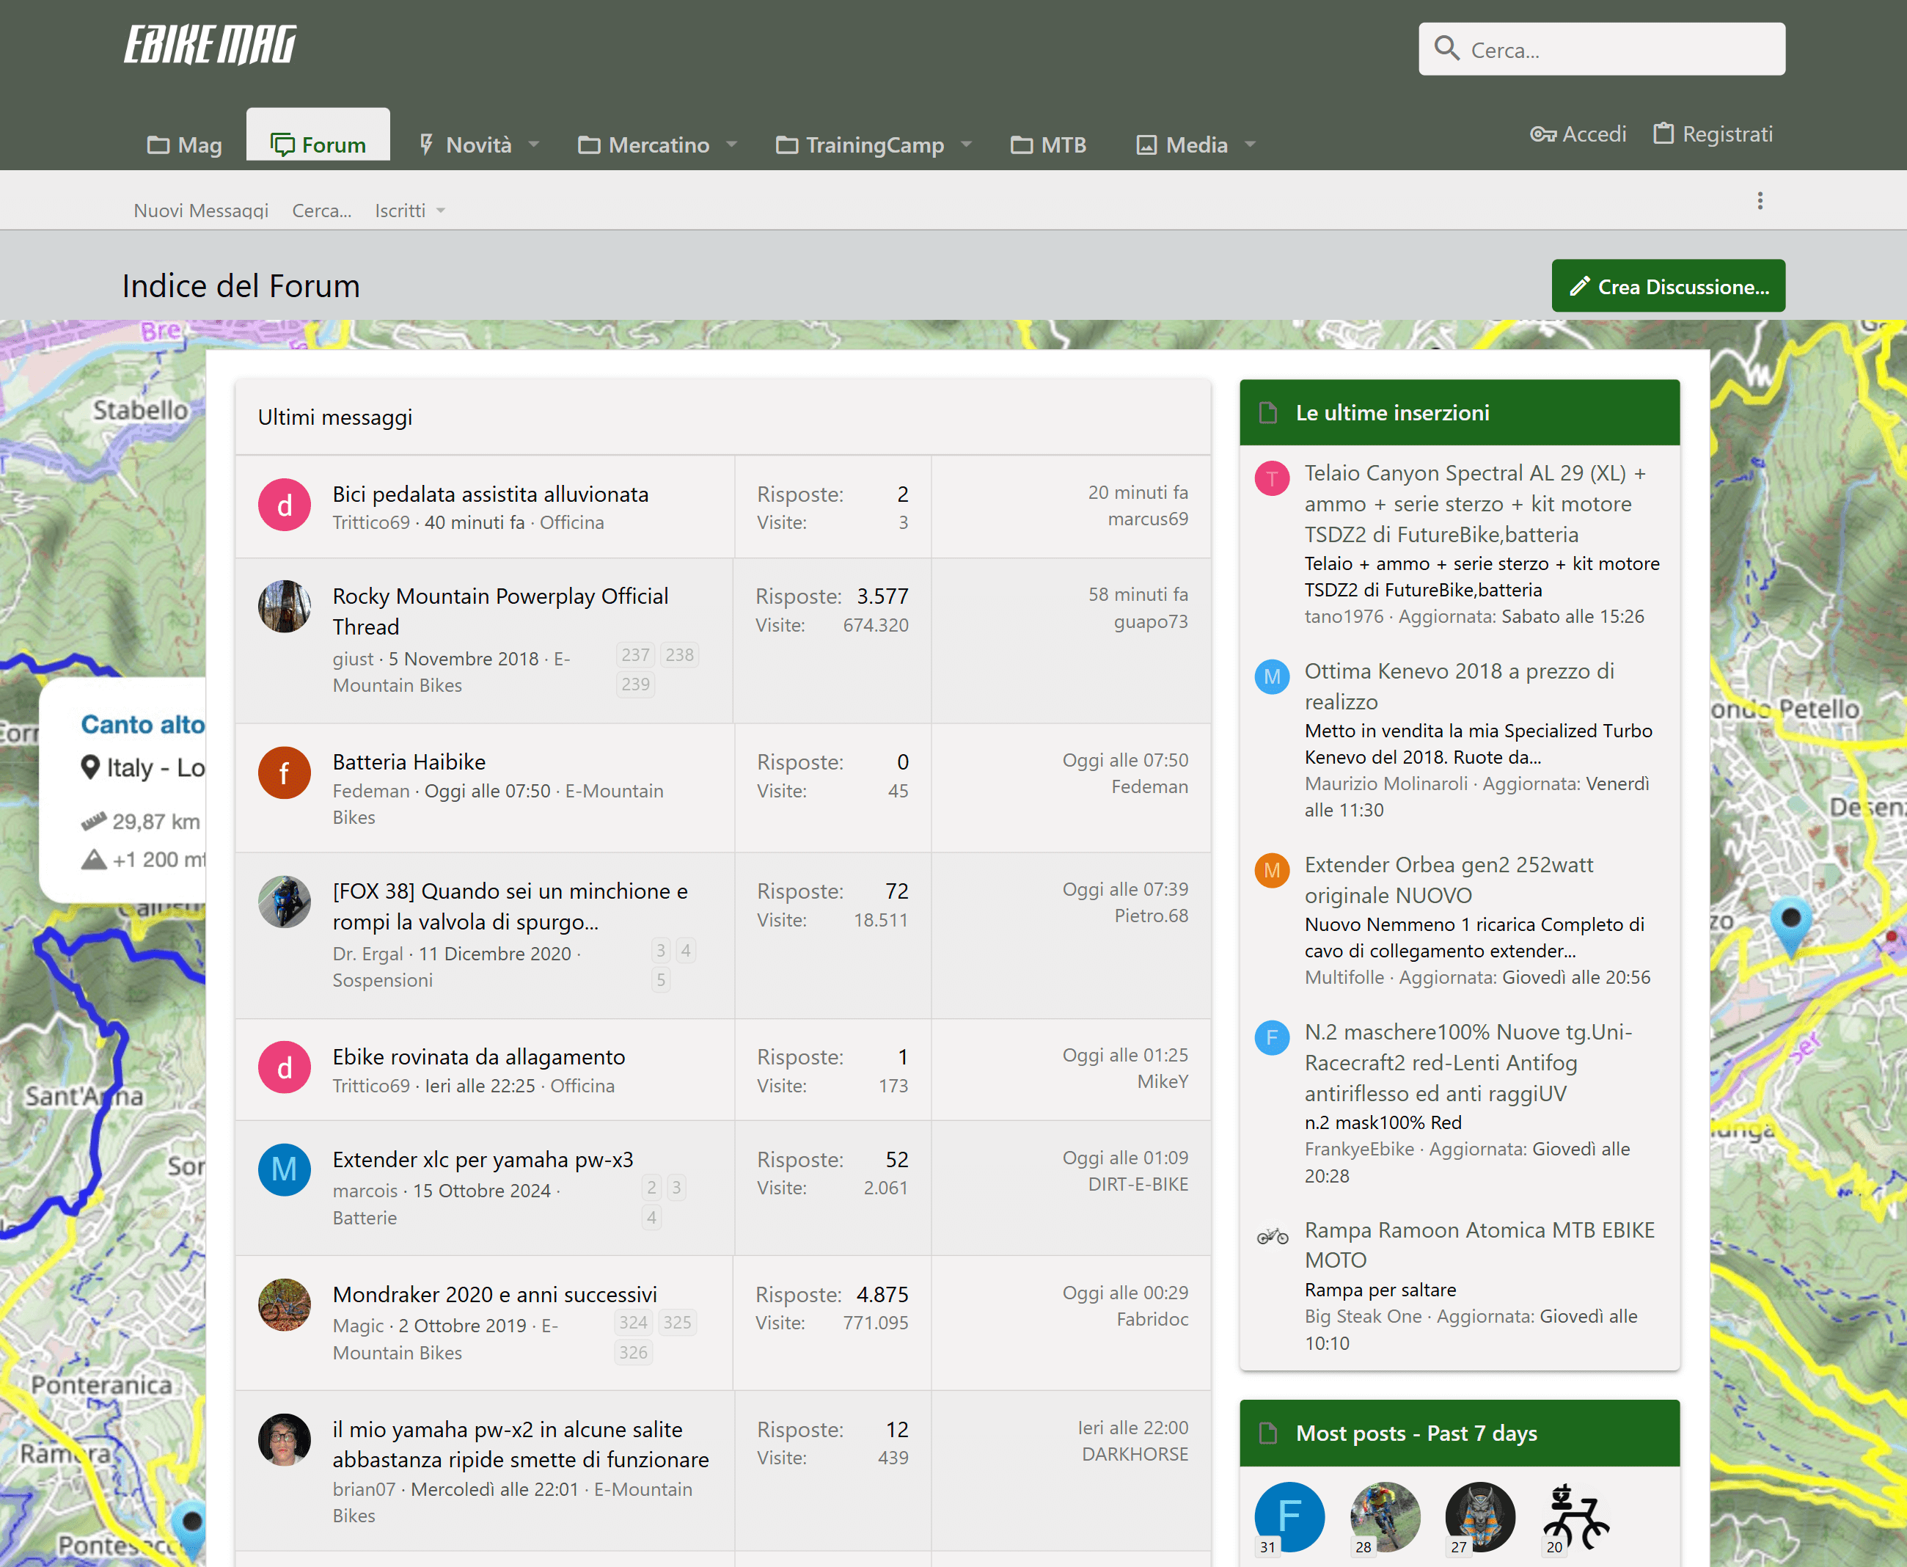Click bike avatar of Rampa Ramoon listing
The width and height of the screenshot is (1907, 1567).
(1272, 1235)
